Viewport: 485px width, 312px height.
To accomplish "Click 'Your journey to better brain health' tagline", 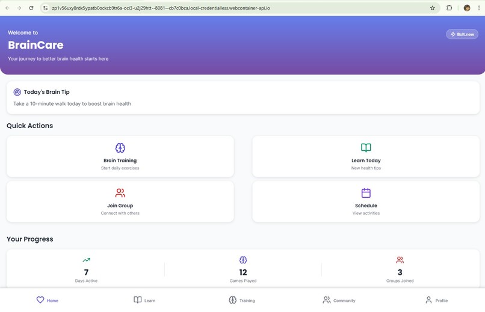I will tap(58, 59).
